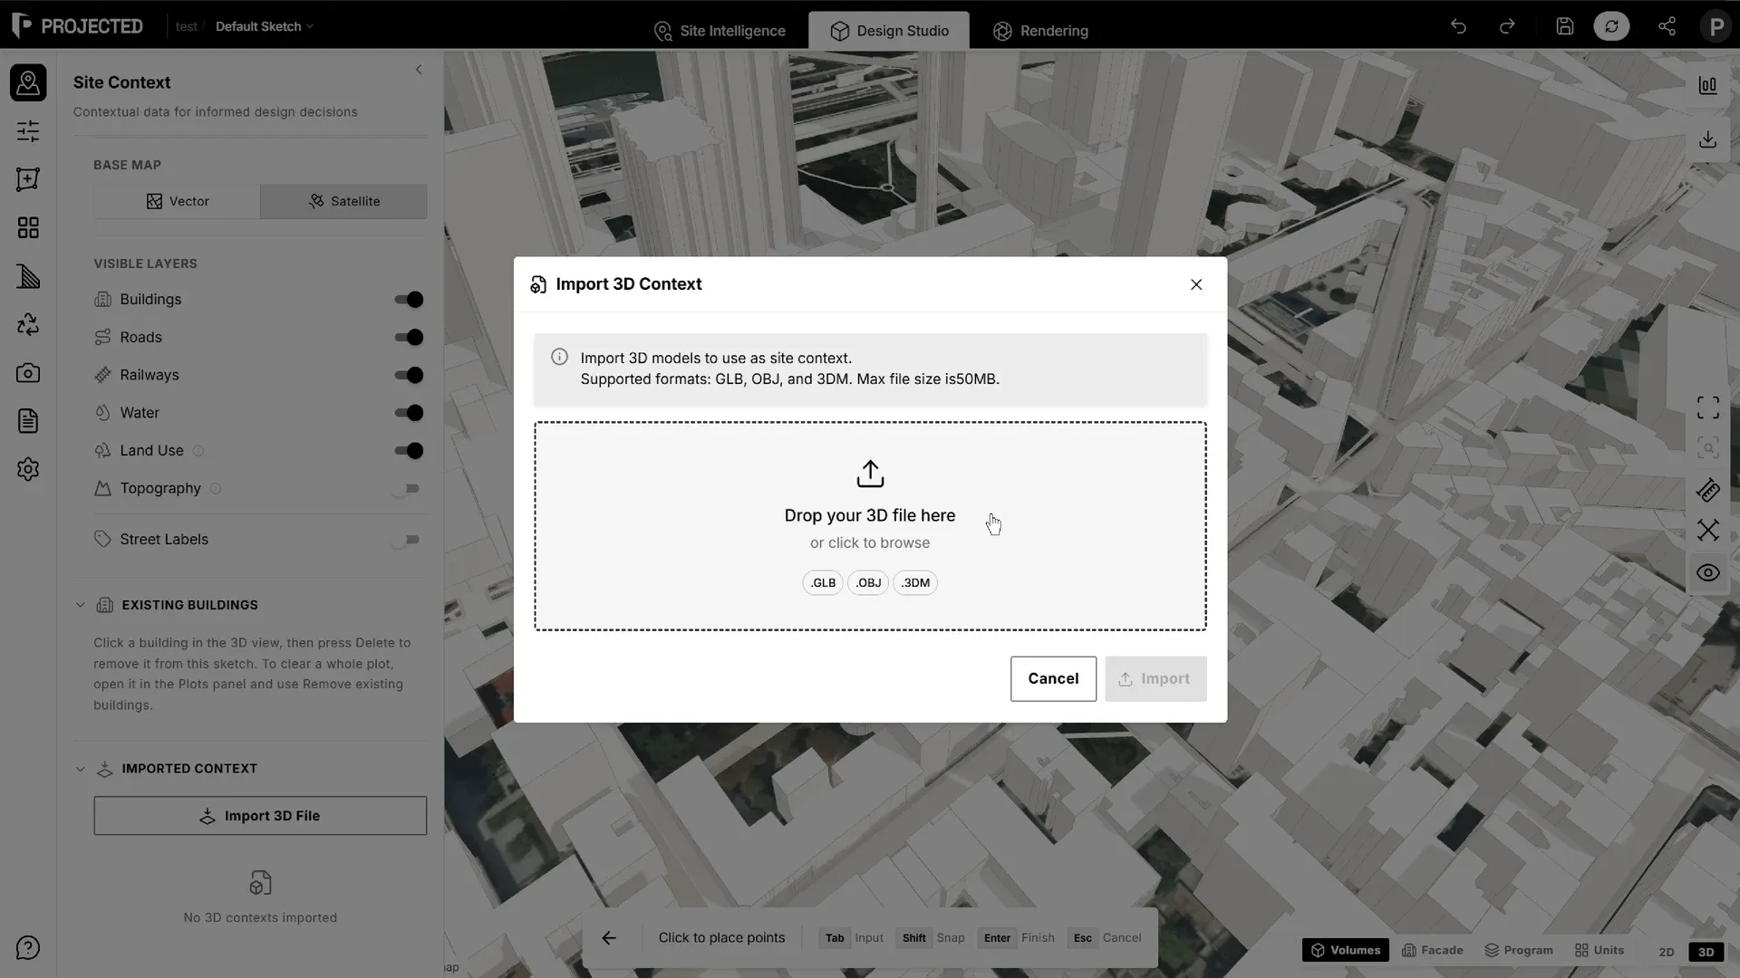Switch to Design Studio tab
The image size is (1740, 978).
(x=889, y=31)
